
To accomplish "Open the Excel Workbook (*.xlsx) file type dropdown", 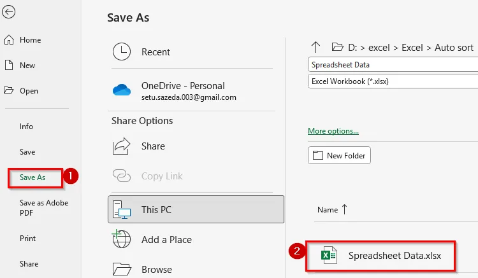I will click(393, 81).
